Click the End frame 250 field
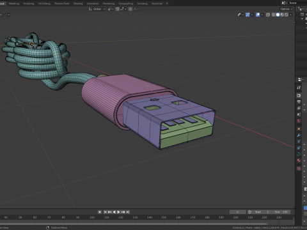This screenshot has width=307, height=230. [281, 212]
